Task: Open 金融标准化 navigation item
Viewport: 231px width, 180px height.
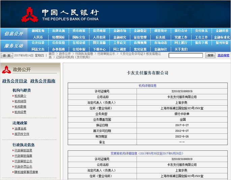Action: pos(222,37)
